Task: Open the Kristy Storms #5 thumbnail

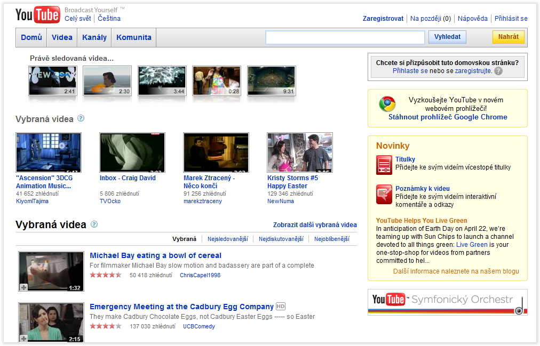Action: coord(300,152)
